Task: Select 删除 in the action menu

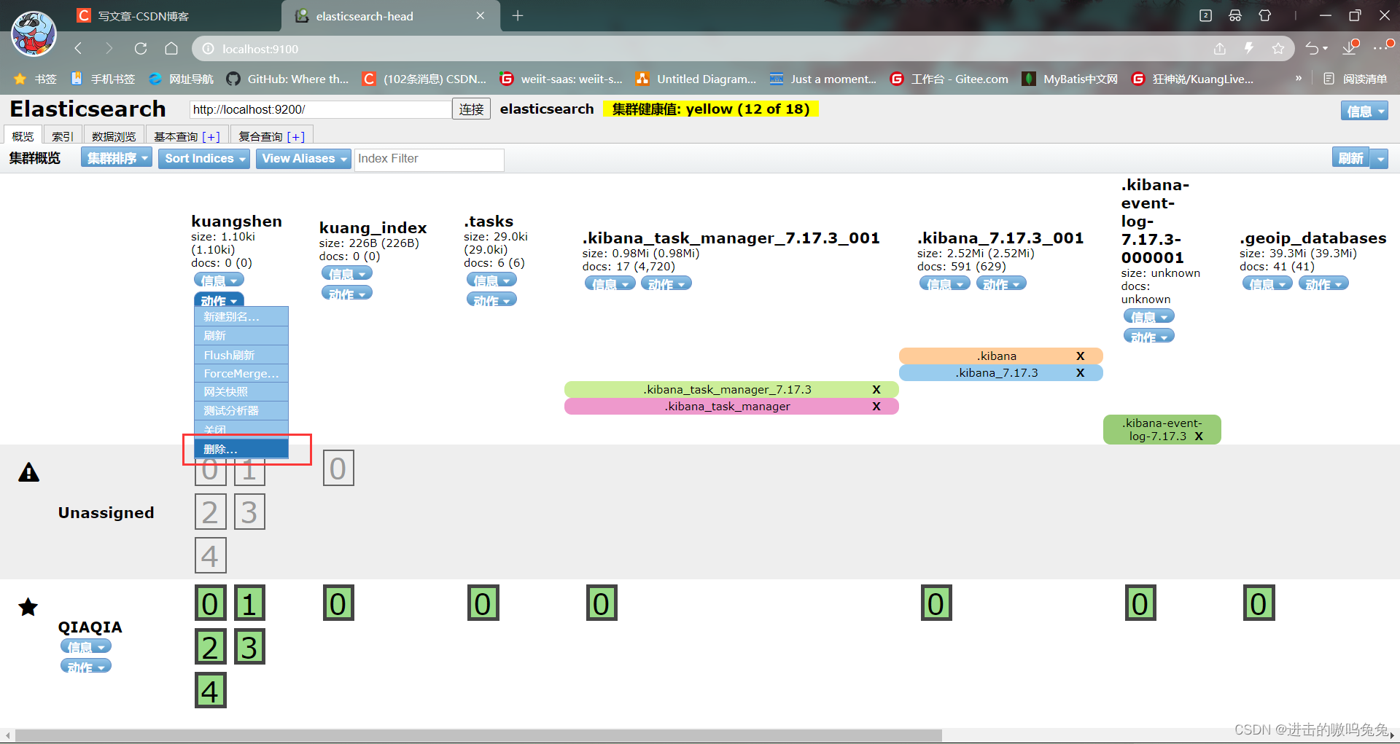Action: [241, 449]
